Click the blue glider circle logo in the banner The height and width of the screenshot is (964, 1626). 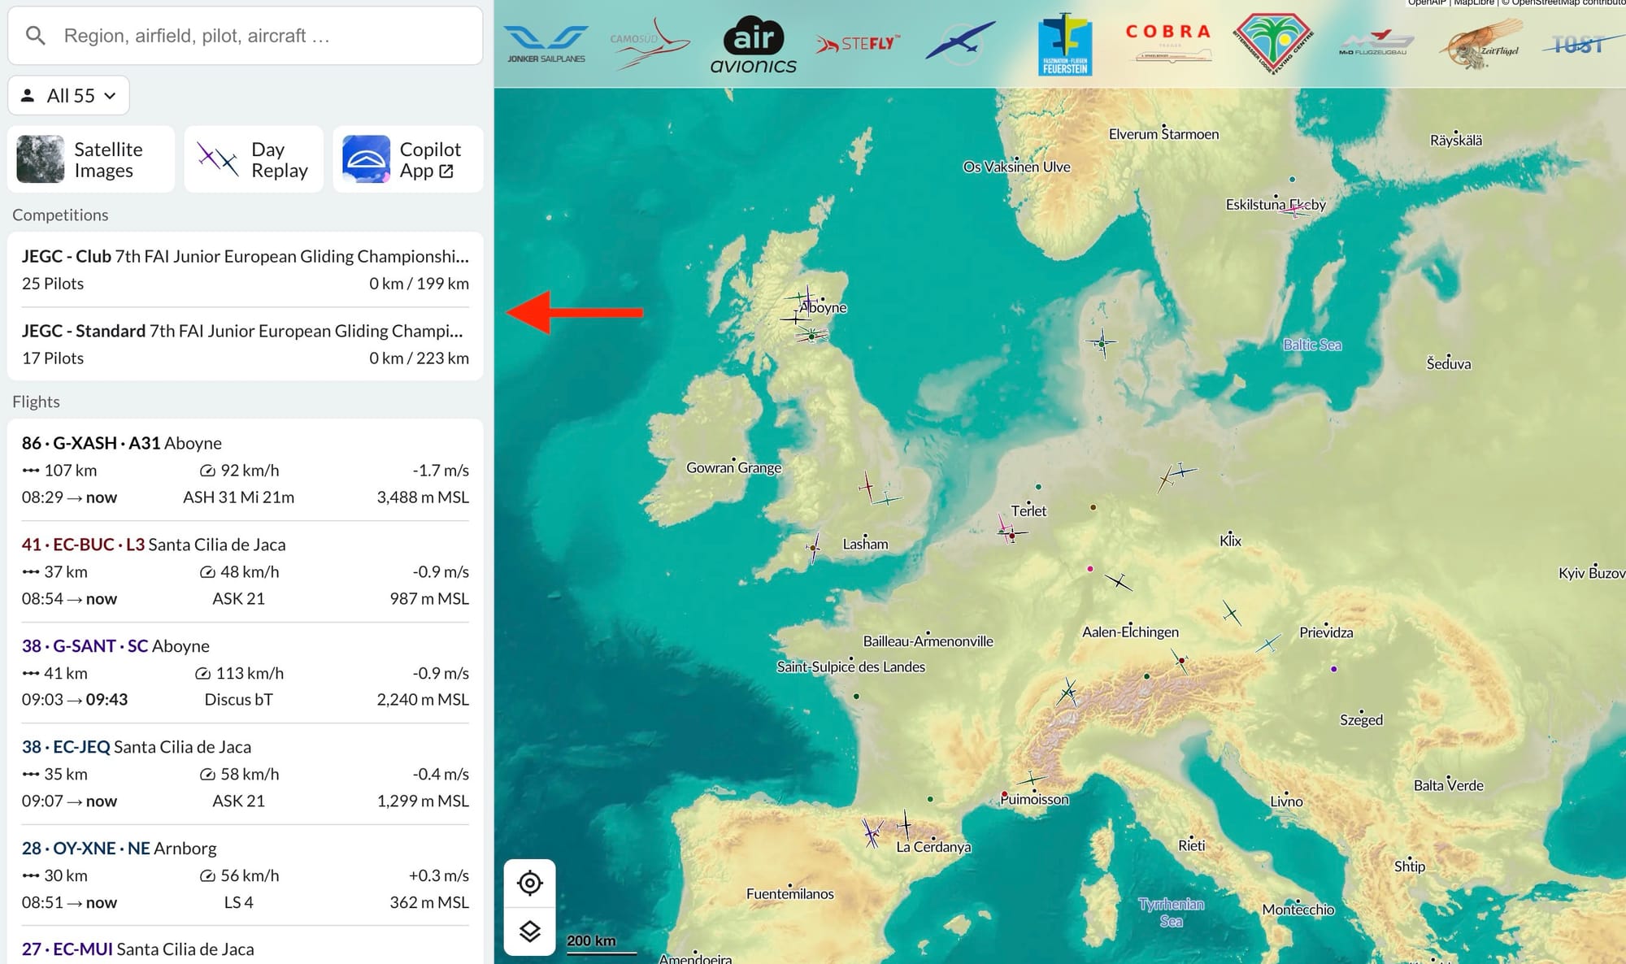tap(961, 42)
